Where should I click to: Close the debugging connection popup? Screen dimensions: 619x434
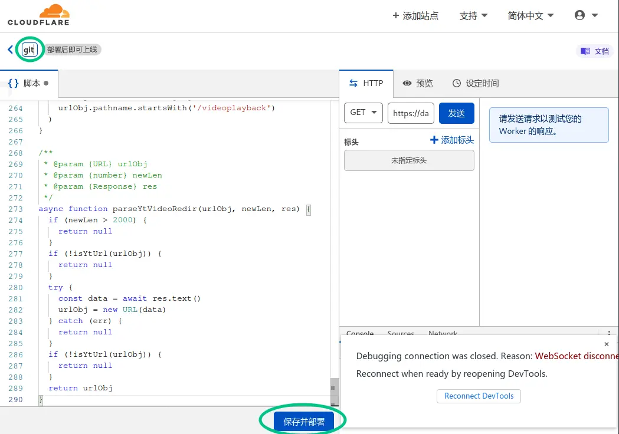tap(607, 344)
